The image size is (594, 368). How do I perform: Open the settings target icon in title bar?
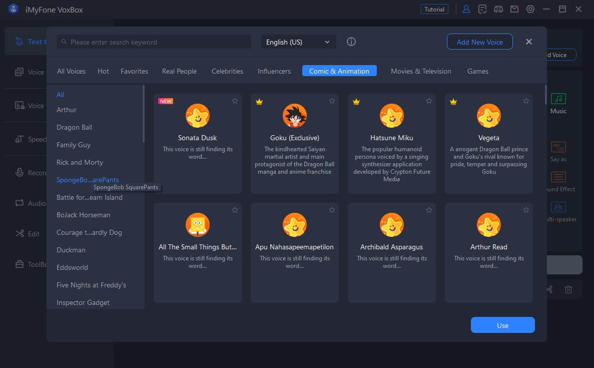(x=530, y=9)
